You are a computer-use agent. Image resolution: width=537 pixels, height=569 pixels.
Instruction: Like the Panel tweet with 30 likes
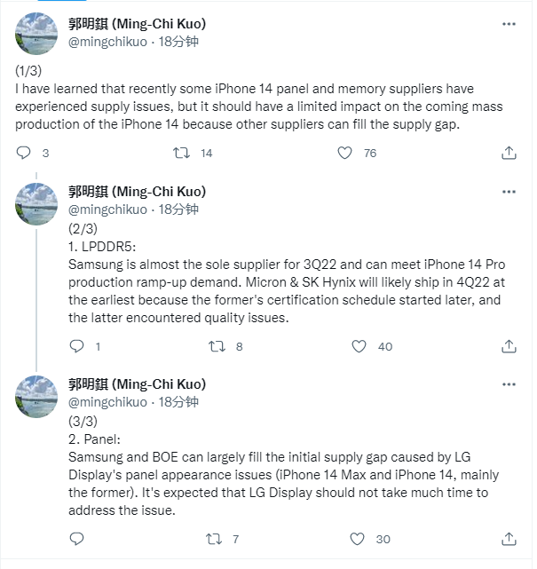(359, 539)
